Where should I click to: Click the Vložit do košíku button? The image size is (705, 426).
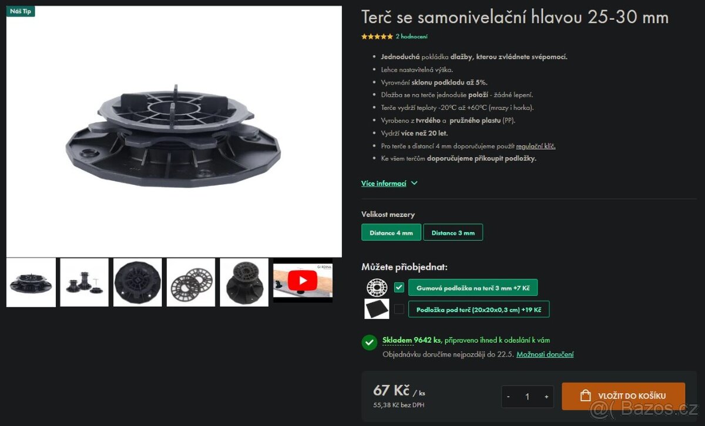tap(623, 396)
